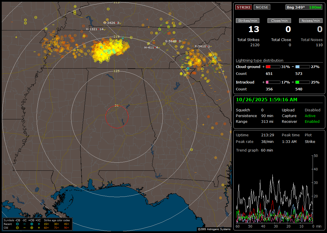
Task: Click the blue negative cloud-ground percentage bar
Action: pos(303,67)
